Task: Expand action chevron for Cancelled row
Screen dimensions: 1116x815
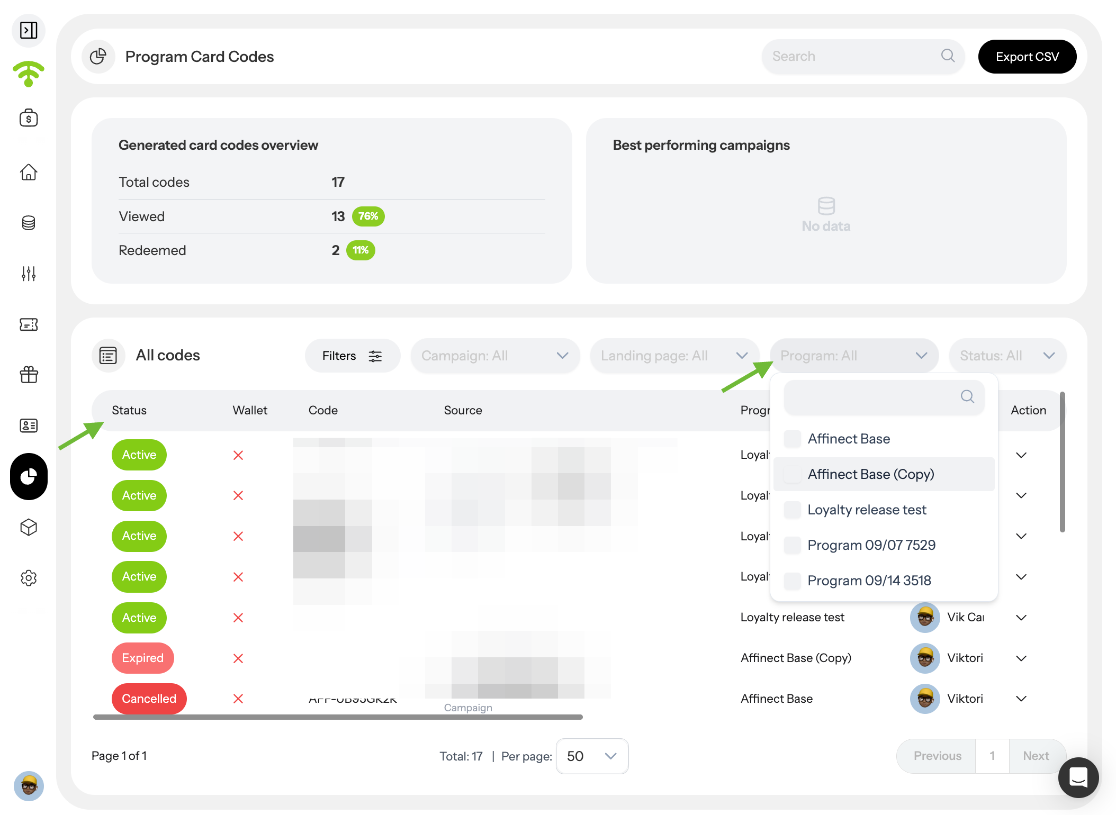Action: click(x=1021, y=699)
